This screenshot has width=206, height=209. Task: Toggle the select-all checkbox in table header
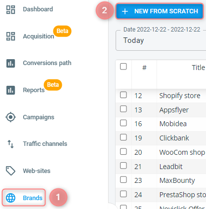click(x=124, y=67)
